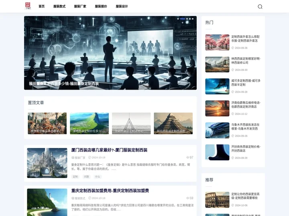Click the eye view count 97
Viewport: 289px width, 216px height.
coord(189,158)
